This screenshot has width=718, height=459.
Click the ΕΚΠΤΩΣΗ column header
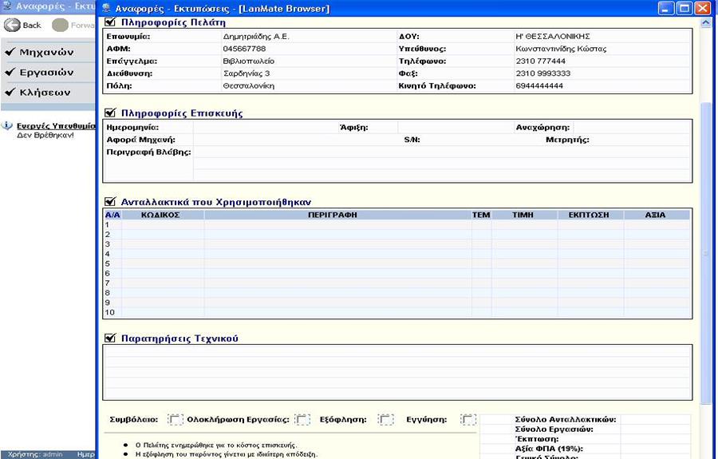pos(589,215)
